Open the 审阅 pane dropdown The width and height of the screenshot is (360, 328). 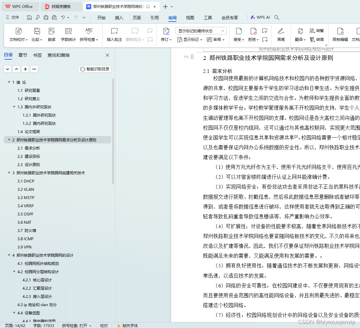pos(215,40)
